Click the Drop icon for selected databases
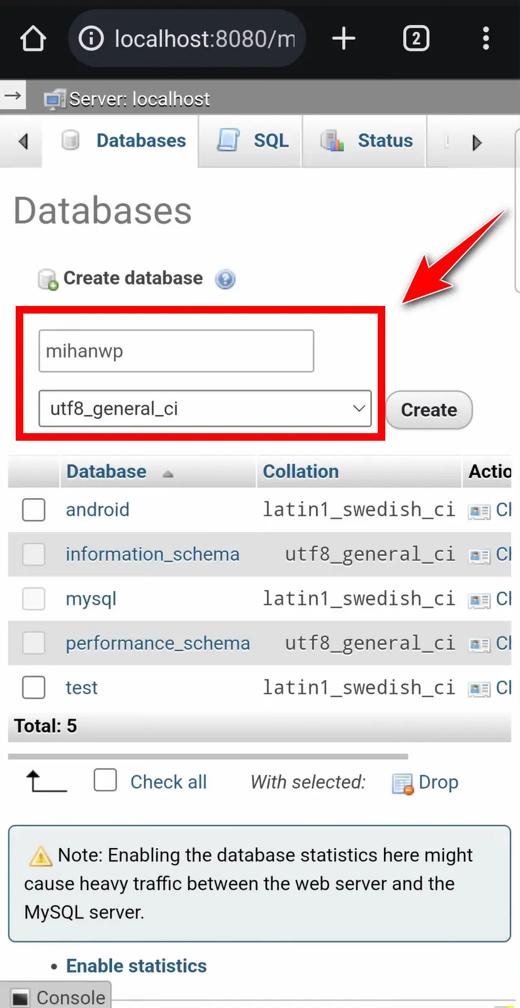520x1008 pixels. tap(403, 783)
